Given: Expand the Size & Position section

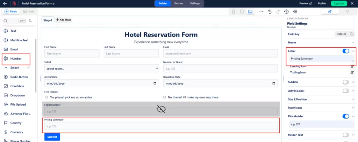Looking at the screenshot, I should click(353, 99).
